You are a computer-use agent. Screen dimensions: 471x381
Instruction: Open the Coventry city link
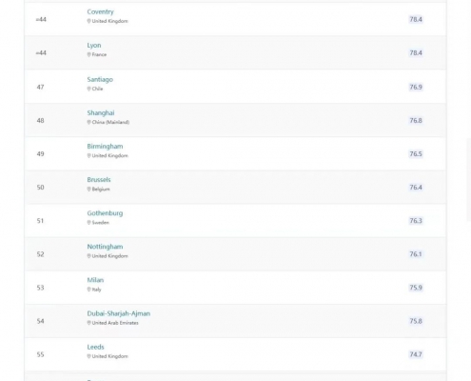tap(100, 11)
